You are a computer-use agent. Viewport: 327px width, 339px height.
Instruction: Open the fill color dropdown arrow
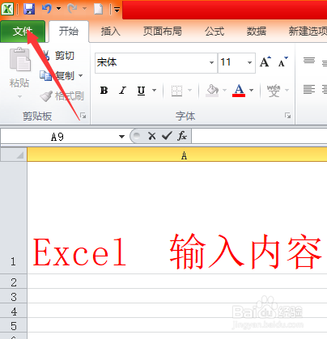(224, 91)
